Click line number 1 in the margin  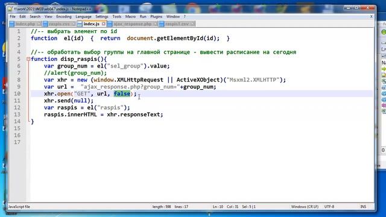click(x=19, y=31)
